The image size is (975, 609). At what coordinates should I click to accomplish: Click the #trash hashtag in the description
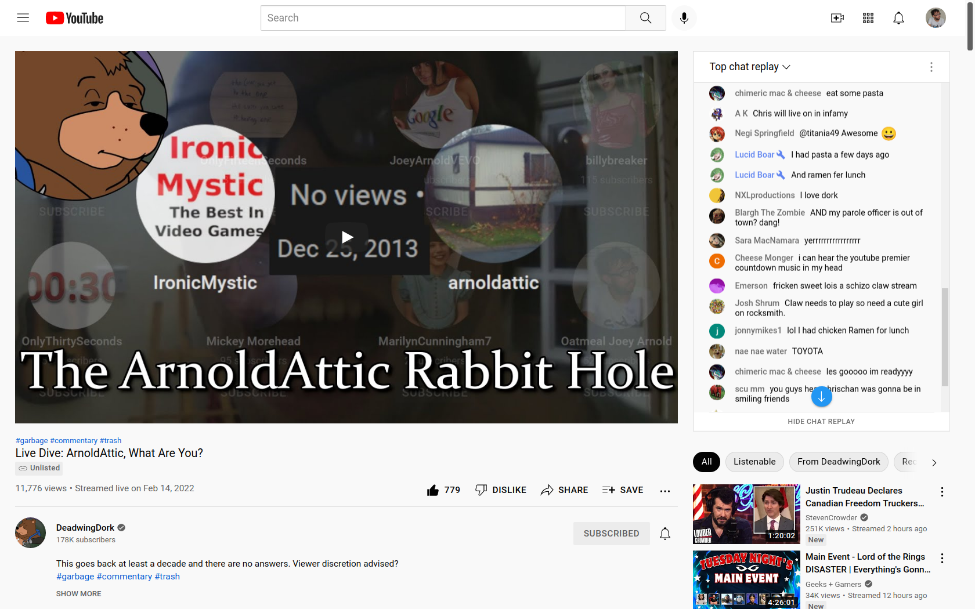pyautogui.click(x=167, y=577)
